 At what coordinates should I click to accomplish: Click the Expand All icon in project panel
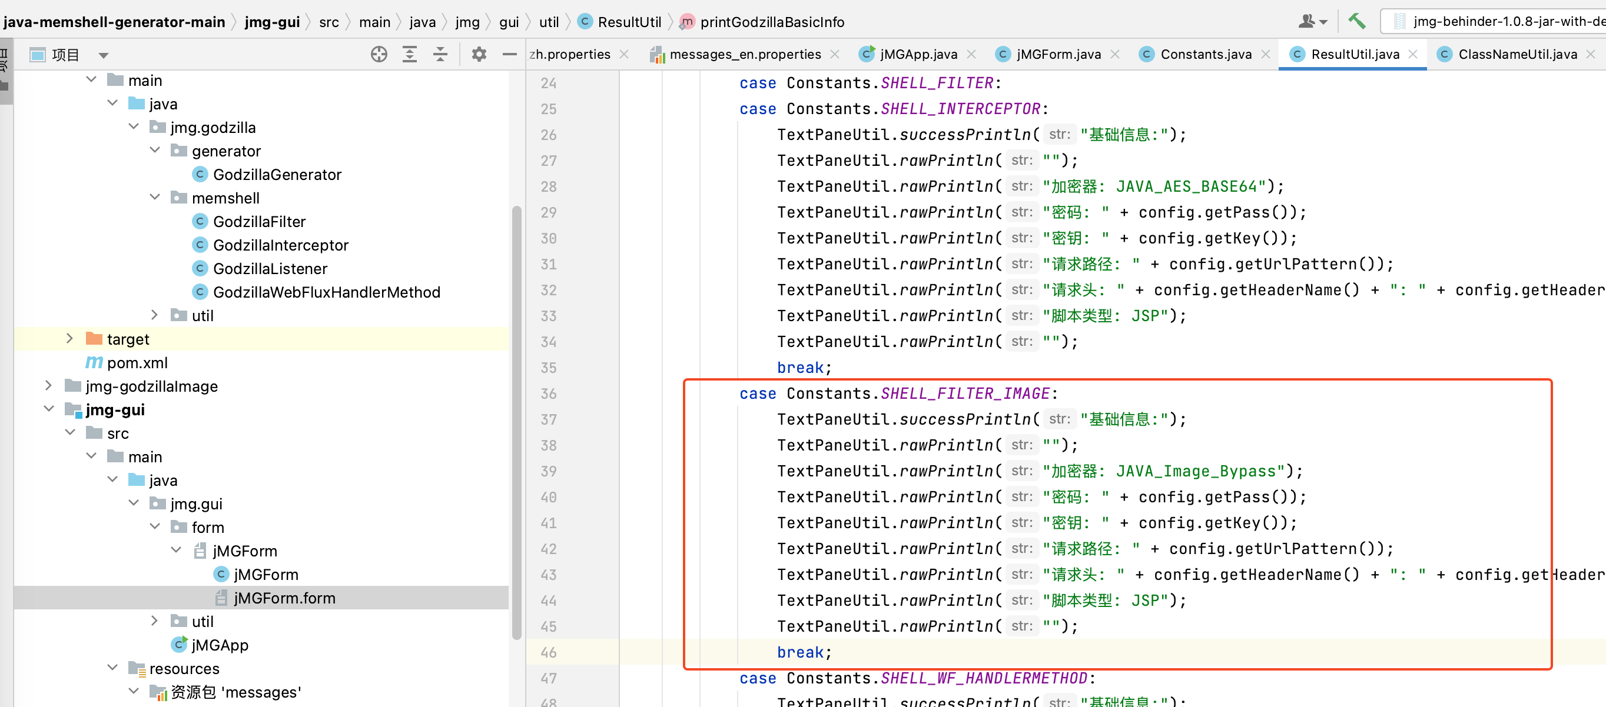(409, 55)
